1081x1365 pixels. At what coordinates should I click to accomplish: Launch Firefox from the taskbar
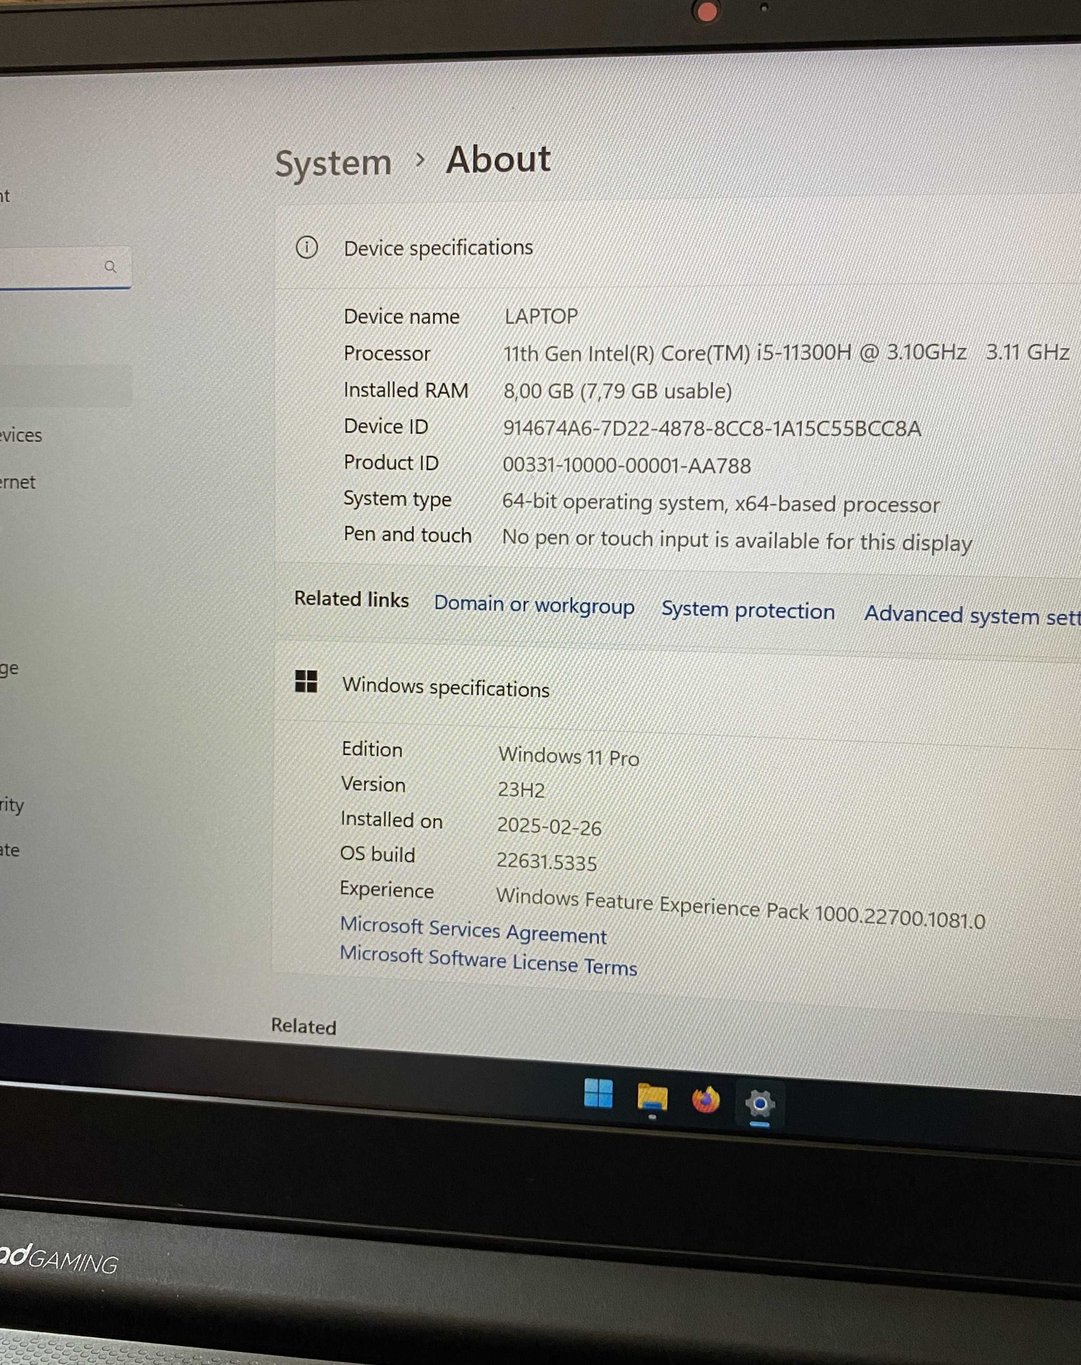click(x=706, y=1100)
